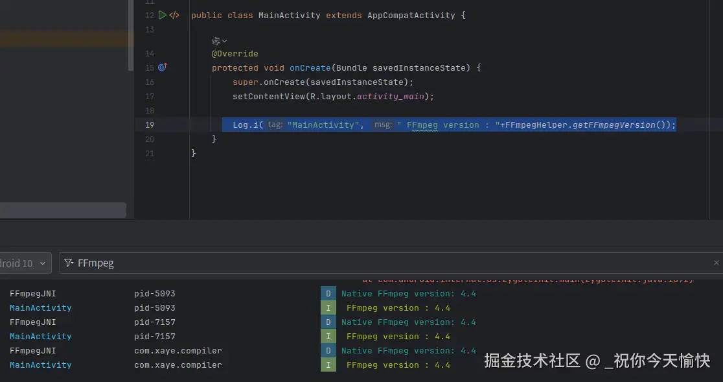Image resolution: width=723 pixels, height=382 pixels.
Task: Click line number 19 in the gutter
Action: click(150, 125)
